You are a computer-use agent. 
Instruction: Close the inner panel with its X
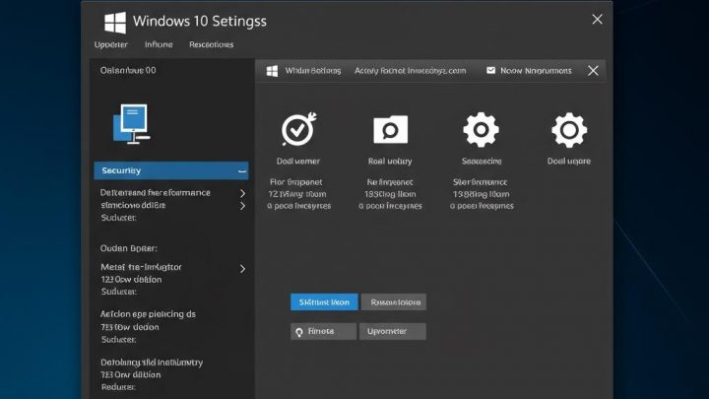(593, 71)
